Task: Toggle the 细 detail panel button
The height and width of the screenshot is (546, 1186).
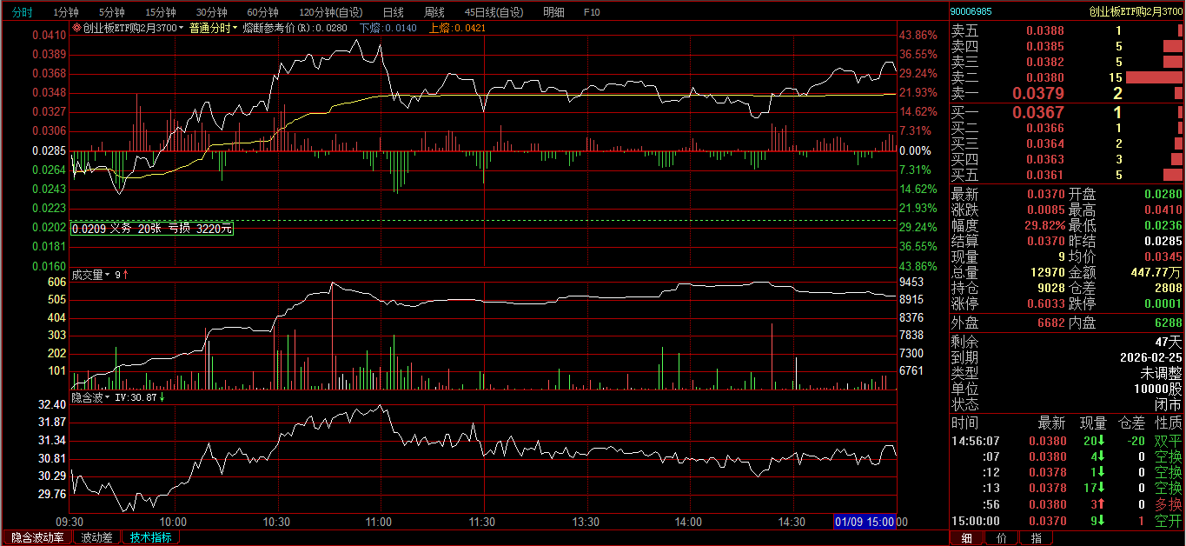Action: tap(966, 538)
